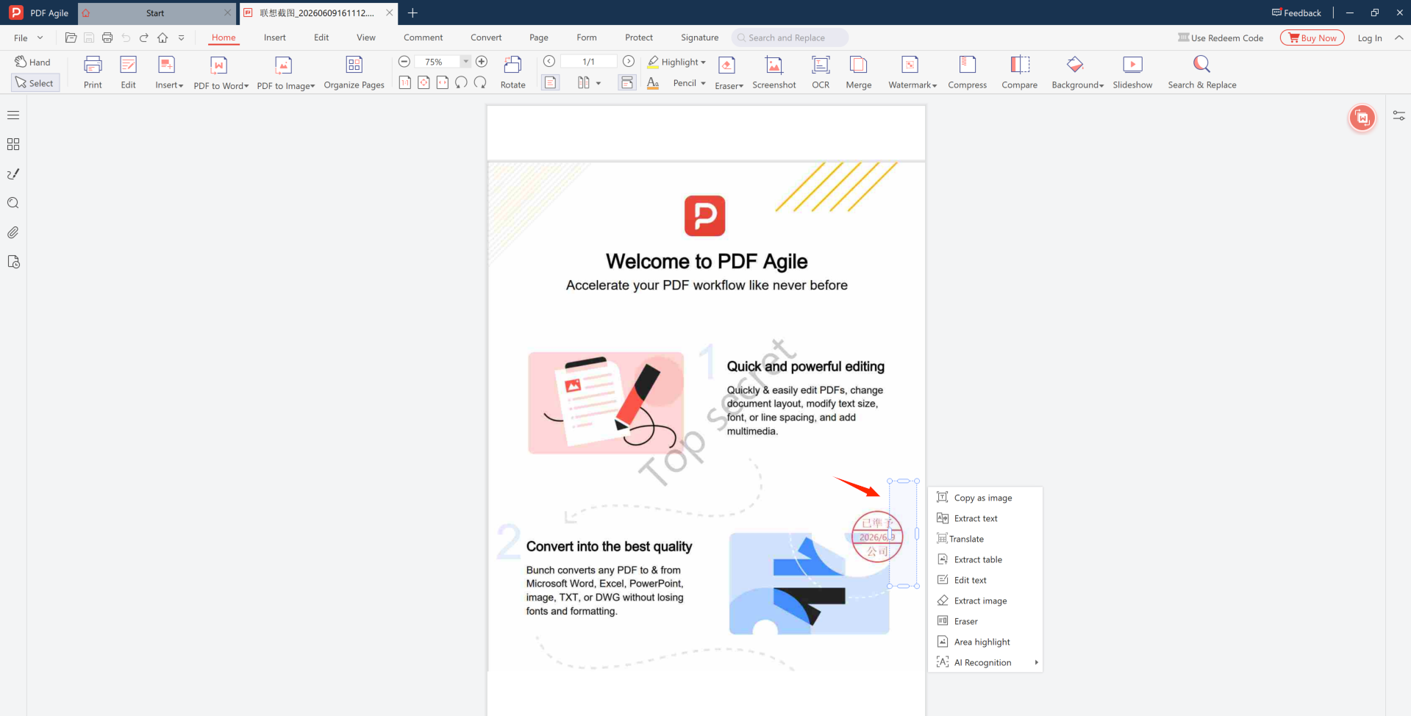Click the page number field 1/1

point(588,62)
